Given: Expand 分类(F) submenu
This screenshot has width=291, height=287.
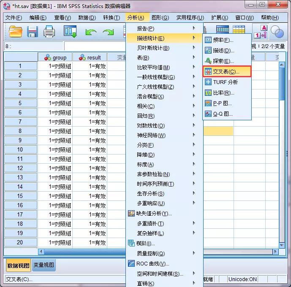Looking at the screenshot, I should pos(164,145).
